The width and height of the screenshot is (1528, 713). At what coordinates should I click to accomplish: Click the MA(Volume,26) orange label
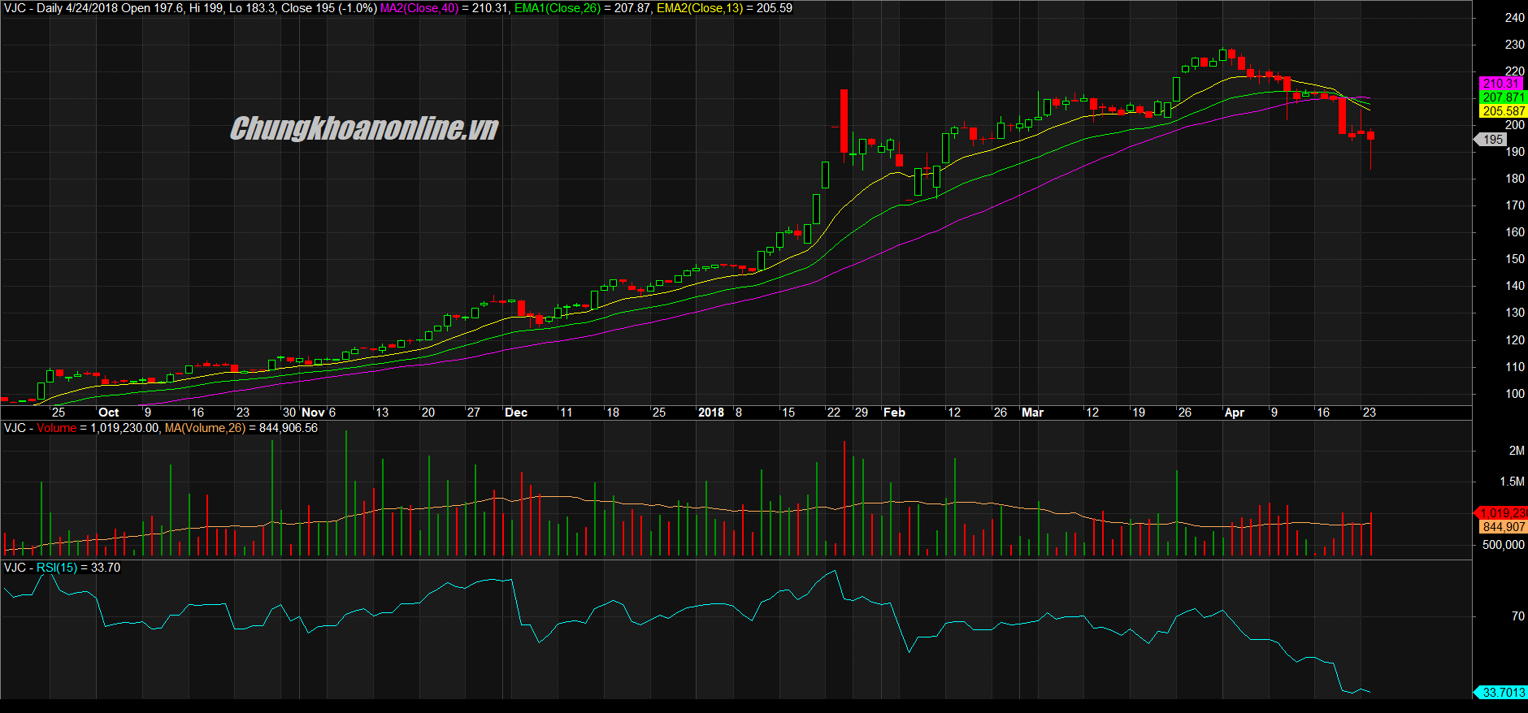coord(205,428)
